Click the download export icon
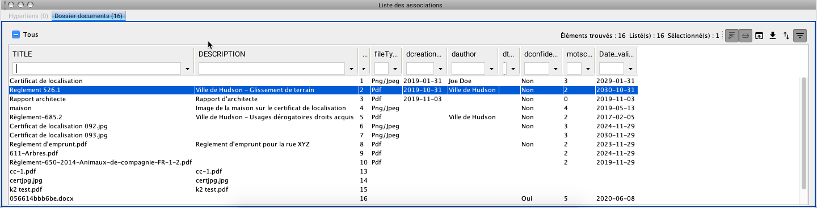This screenshot has height=208, width=817. (773, 35)
